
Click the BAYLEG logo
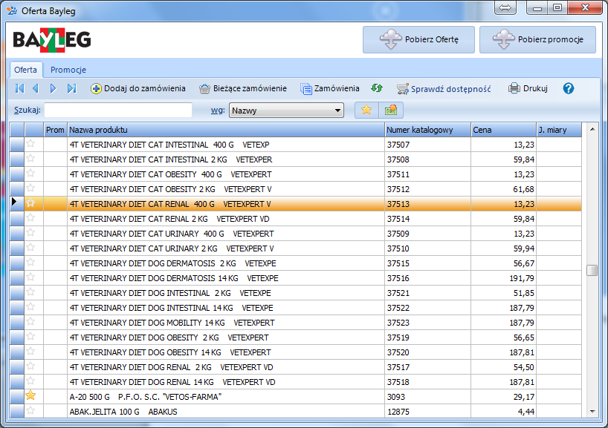click(52, 39)
